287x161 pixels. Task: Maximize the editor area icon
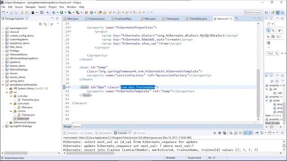[x=259, y=18]
